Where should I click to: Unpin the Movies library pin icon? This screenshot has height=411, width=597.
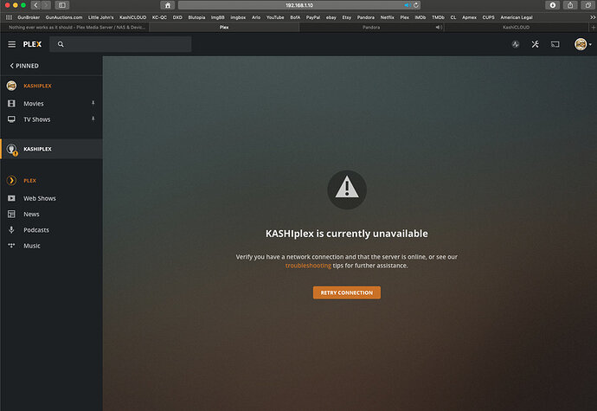(93, 103)
